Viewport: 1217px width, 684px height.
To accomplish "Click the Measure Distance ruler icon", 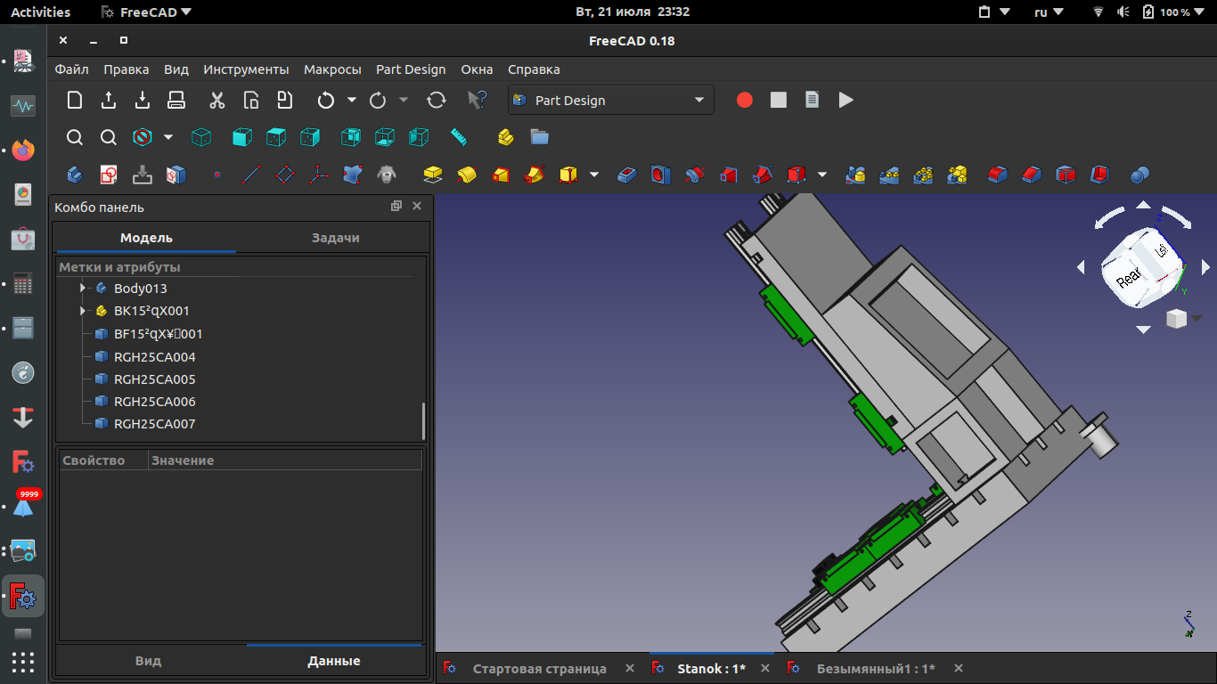I will 459,137.
